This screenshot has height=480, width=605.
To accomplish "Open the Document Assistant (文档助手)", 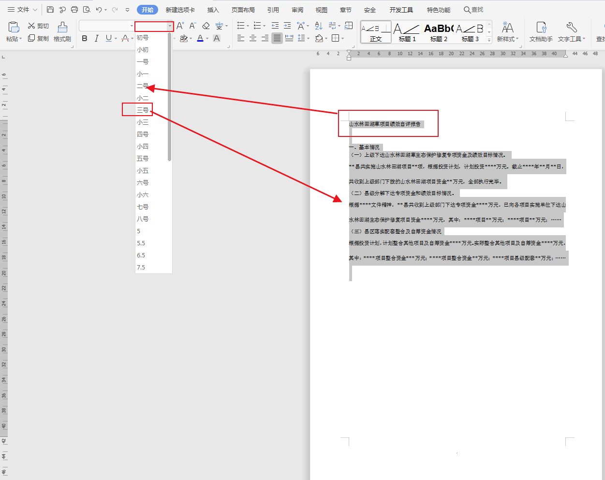I will 541,32.
